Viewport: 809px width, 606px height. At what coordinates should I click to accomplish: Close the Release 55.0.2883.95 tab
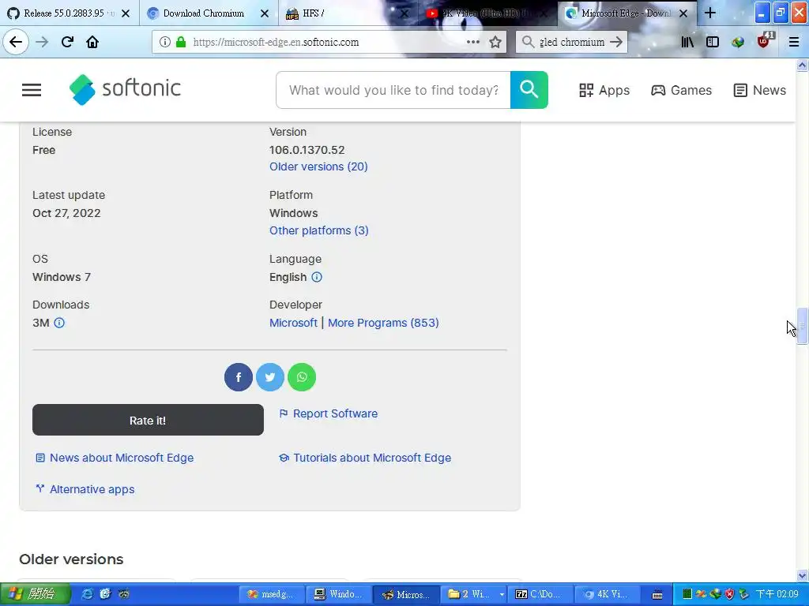coord(126,13)
